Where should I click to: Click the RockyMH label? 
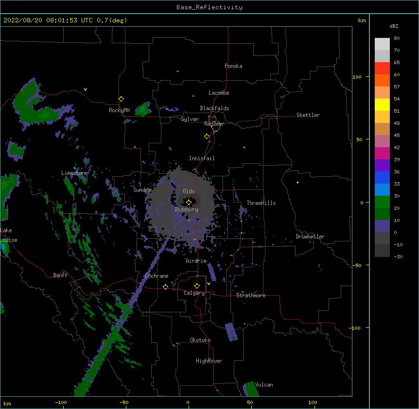119,110
